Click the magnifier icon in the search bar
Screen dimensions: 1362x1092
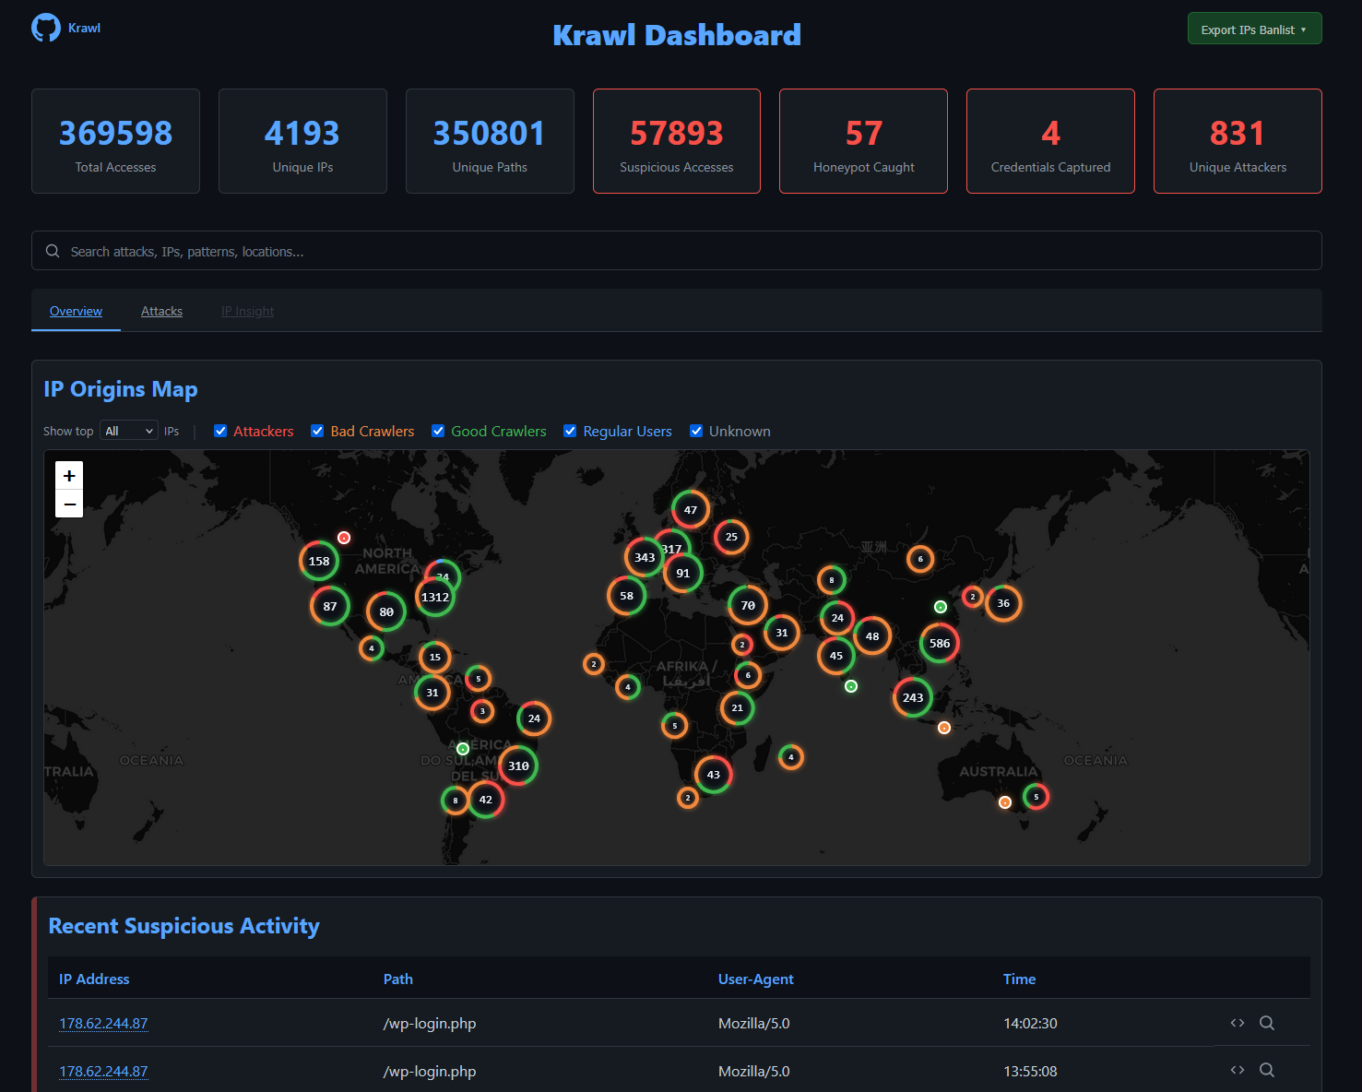[53, 250]
